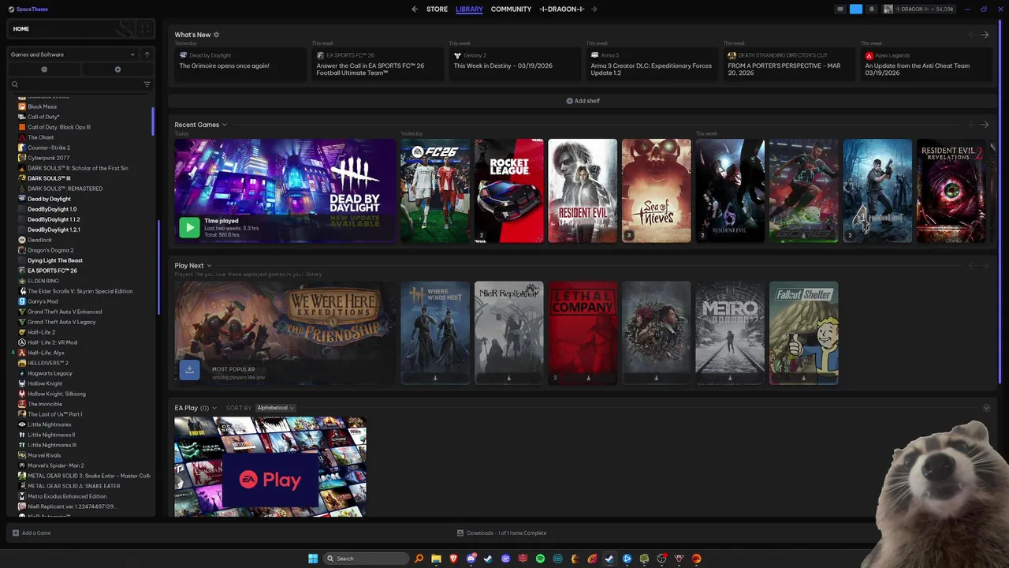
Task: Switch to the LIBRARY tab
Action: pos(469,9)
